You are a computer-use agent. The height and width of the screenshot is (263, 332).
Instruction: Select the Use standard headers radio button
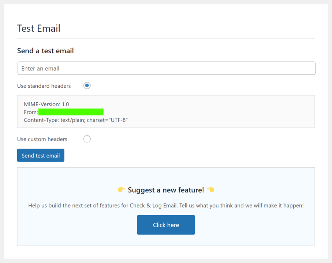tap(87, 85)
